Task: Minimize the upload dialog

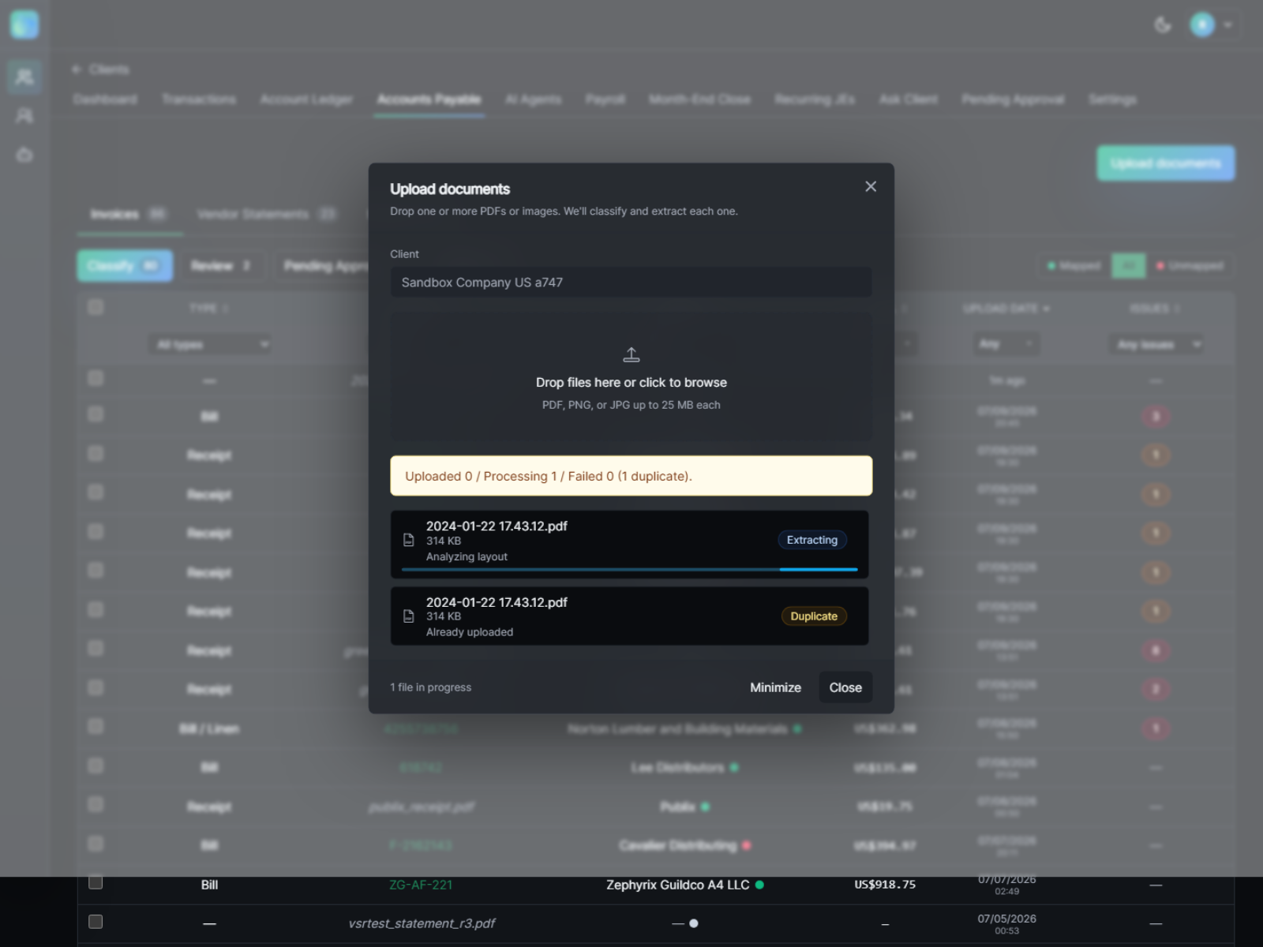Action: tap(775, 687)
